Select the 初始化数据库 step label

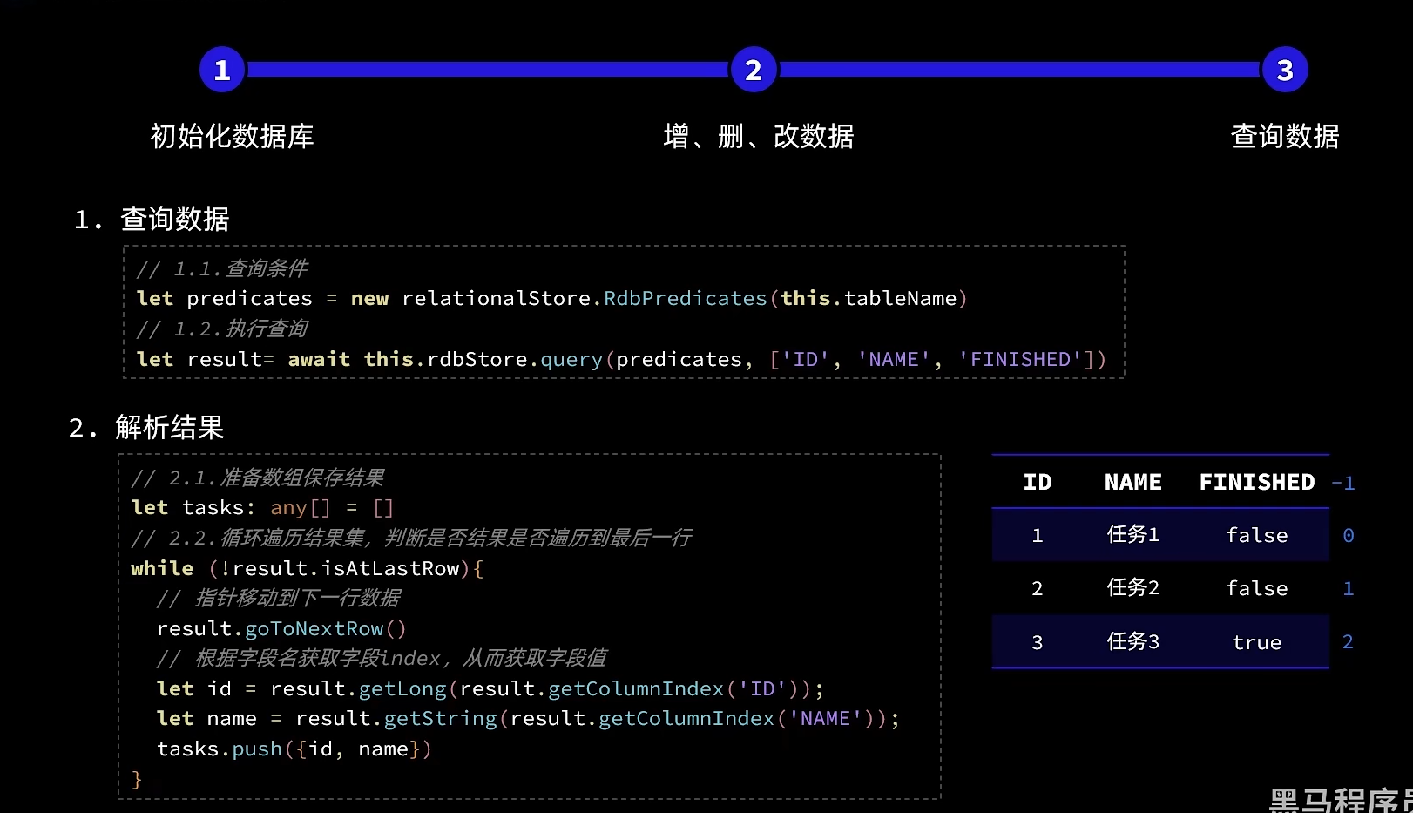[232, 136]
